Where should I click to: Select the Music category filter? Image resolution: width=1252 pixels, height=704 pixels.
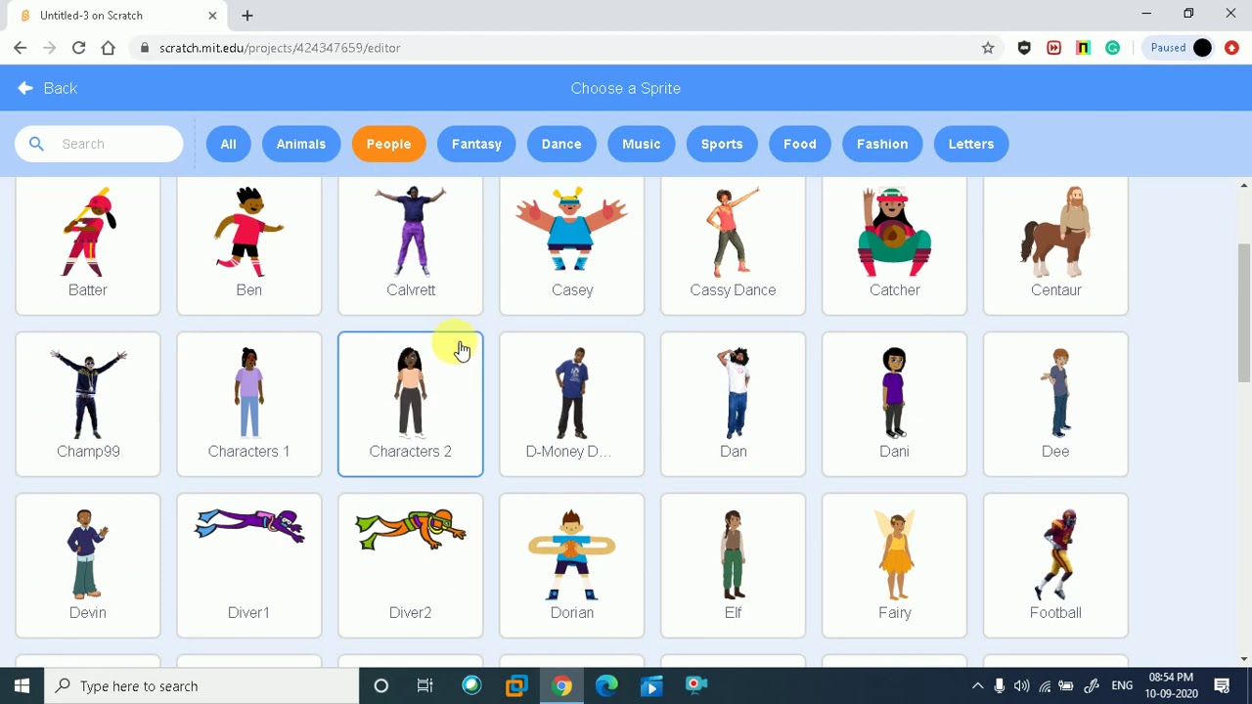[x=641, y=144]
